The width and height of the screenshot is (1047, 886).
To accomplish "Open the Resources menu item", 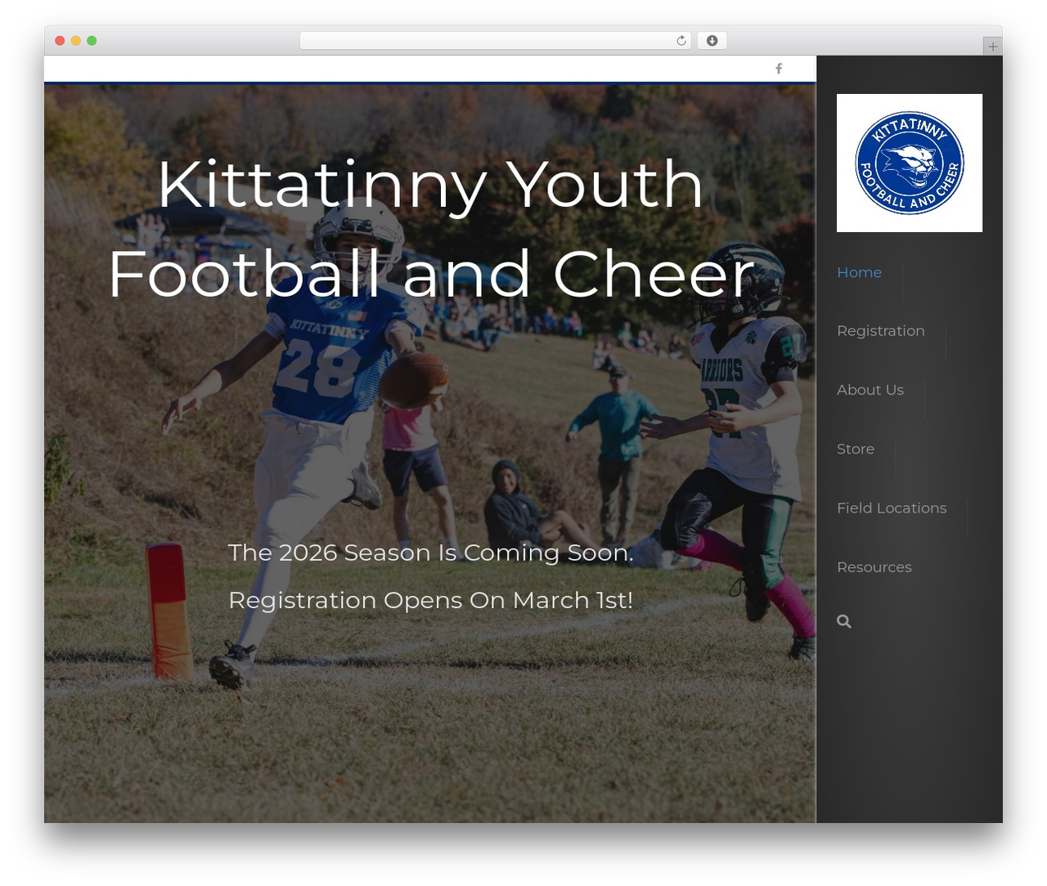I will coord(874,567).
